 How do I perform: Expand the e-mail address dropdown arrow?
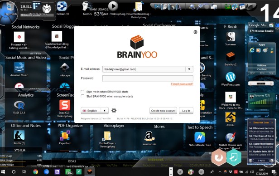coord(189,69)
